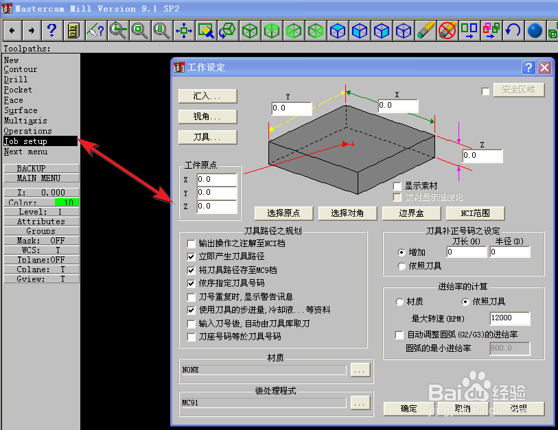Click the 汇入... button

point(207,96)
